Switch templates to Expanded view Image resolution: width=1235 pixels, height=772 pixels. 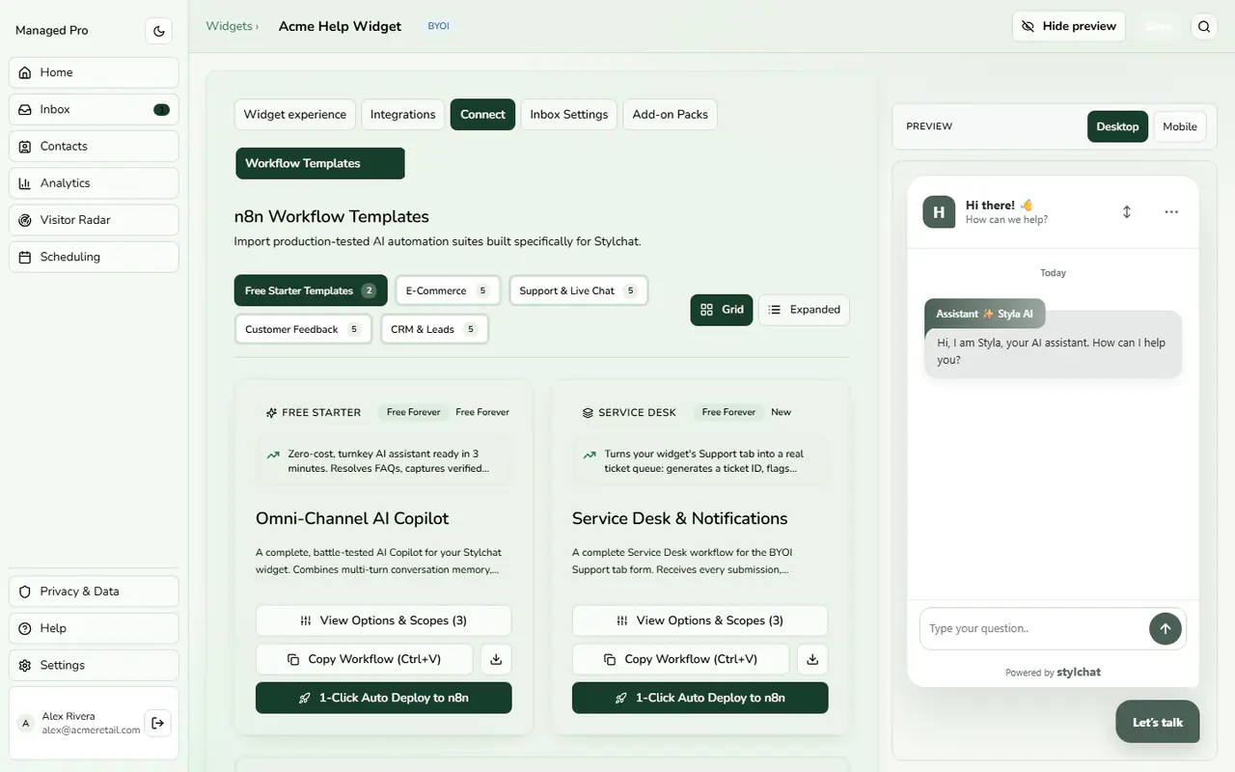point(805,310)
